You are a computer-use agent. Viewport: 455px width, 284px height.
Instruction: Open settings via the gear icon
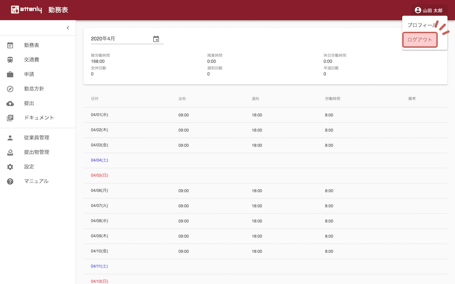(10, 167)
